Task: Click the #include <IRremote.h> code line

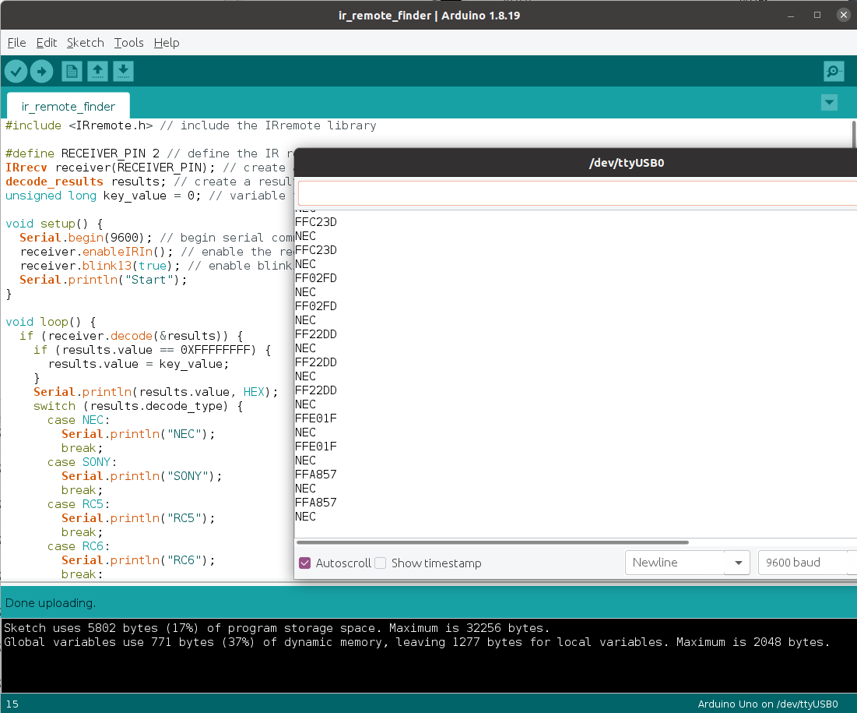Action: point(191,126)
